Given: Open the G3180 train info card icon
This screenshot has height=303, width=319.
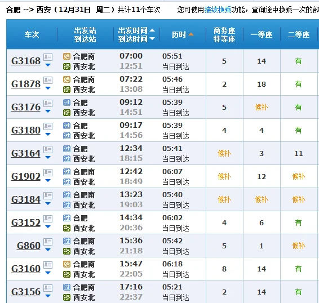Looking at the screenshot, I should [48, 126].
